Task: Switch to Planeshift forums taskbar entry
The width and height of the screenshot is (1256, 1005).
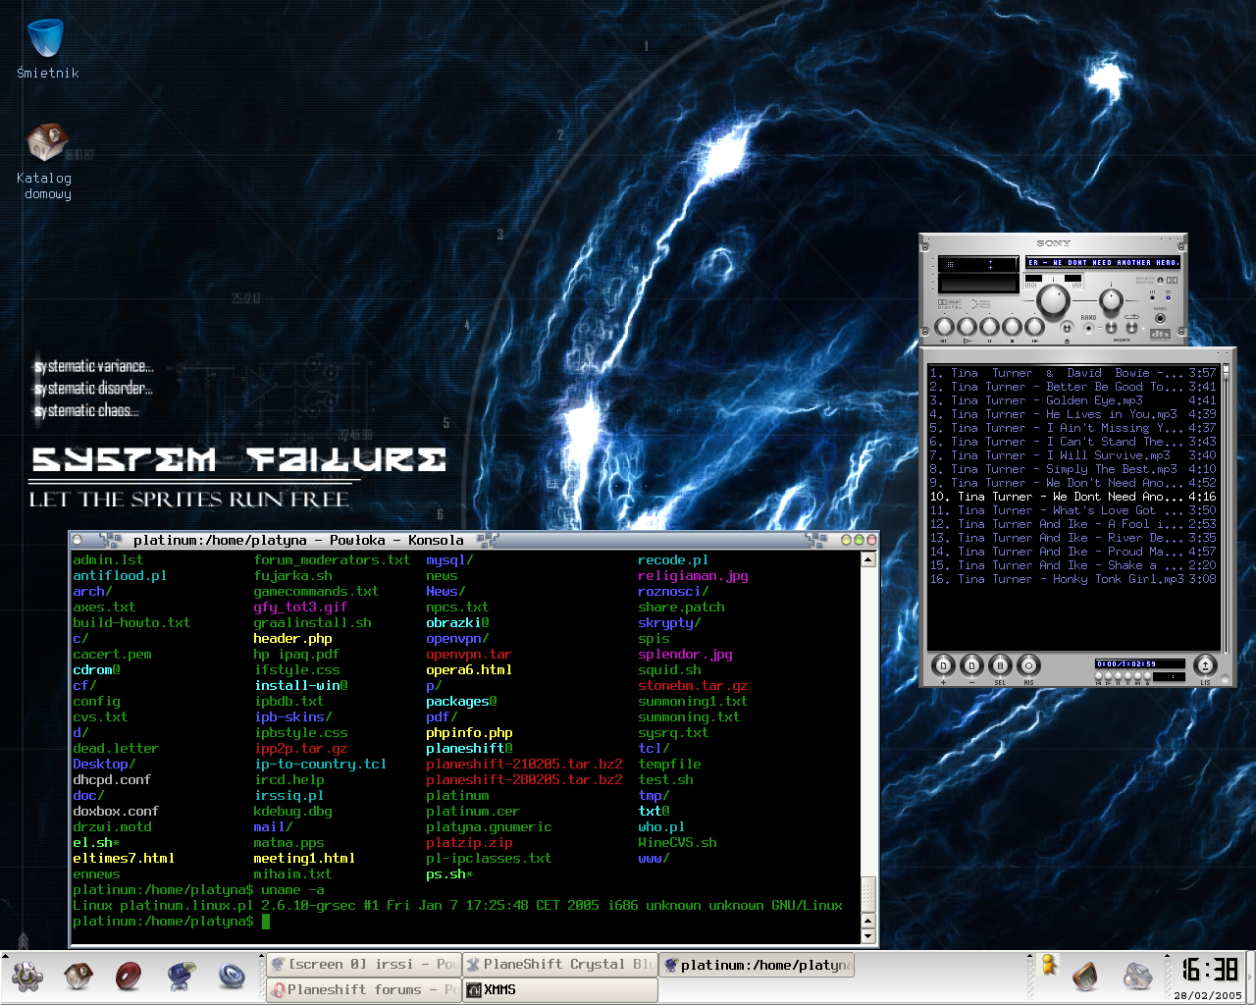Action: (362, 989)
